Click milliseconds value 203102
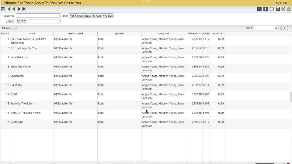The height and width of the screenshot is (164, 292). 197,76
